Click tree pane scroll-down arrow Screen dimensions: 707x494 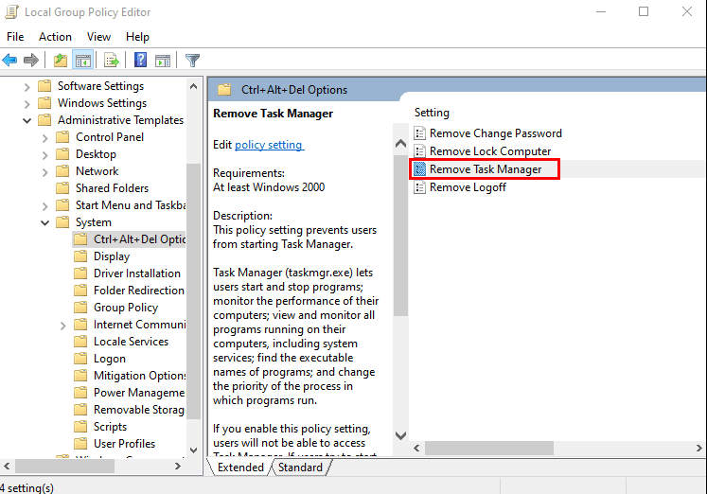pyautogui.click(x=193, y=450)
